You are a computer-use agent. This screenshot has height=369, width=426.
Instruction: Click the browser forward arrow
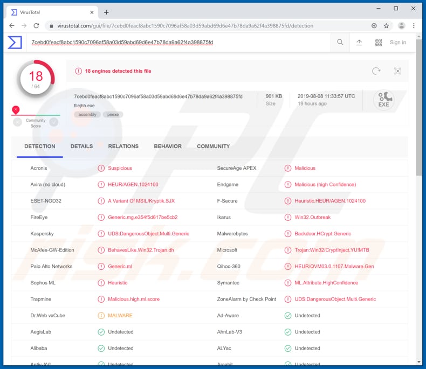tap(24, 26)
